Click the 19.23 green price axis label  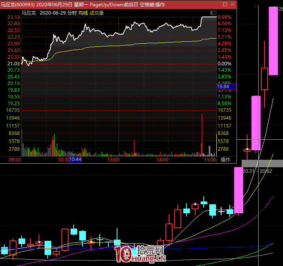[13, 103]
